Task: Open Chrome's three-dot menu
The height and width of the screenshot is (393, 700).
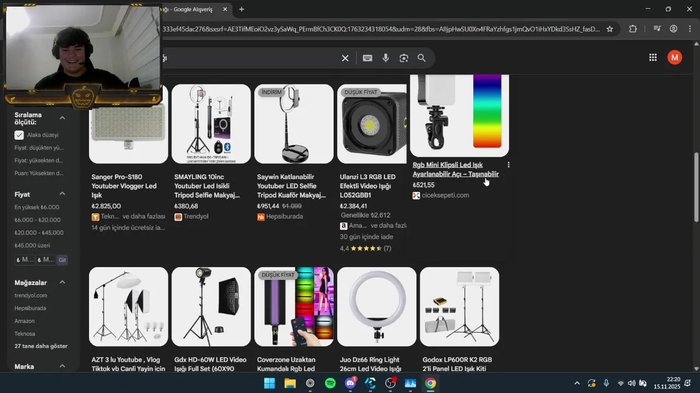Action: pyautogui.click(x=690, y=29)
